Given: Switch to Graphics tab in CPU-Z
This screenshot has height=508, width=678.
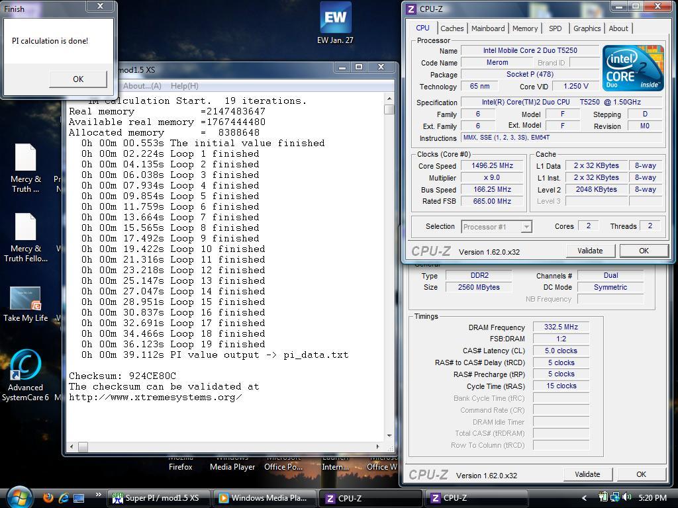Looking at the screenshot, I should 587,28.
